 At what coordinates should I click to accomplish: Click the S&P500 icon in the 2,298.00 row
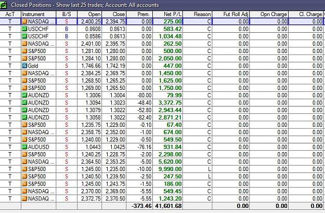point(24,154)
